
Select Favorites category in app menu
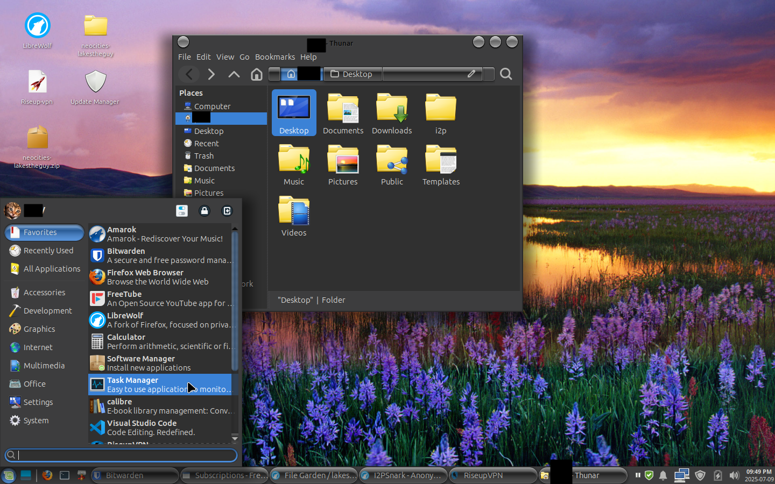coord(44,232)
